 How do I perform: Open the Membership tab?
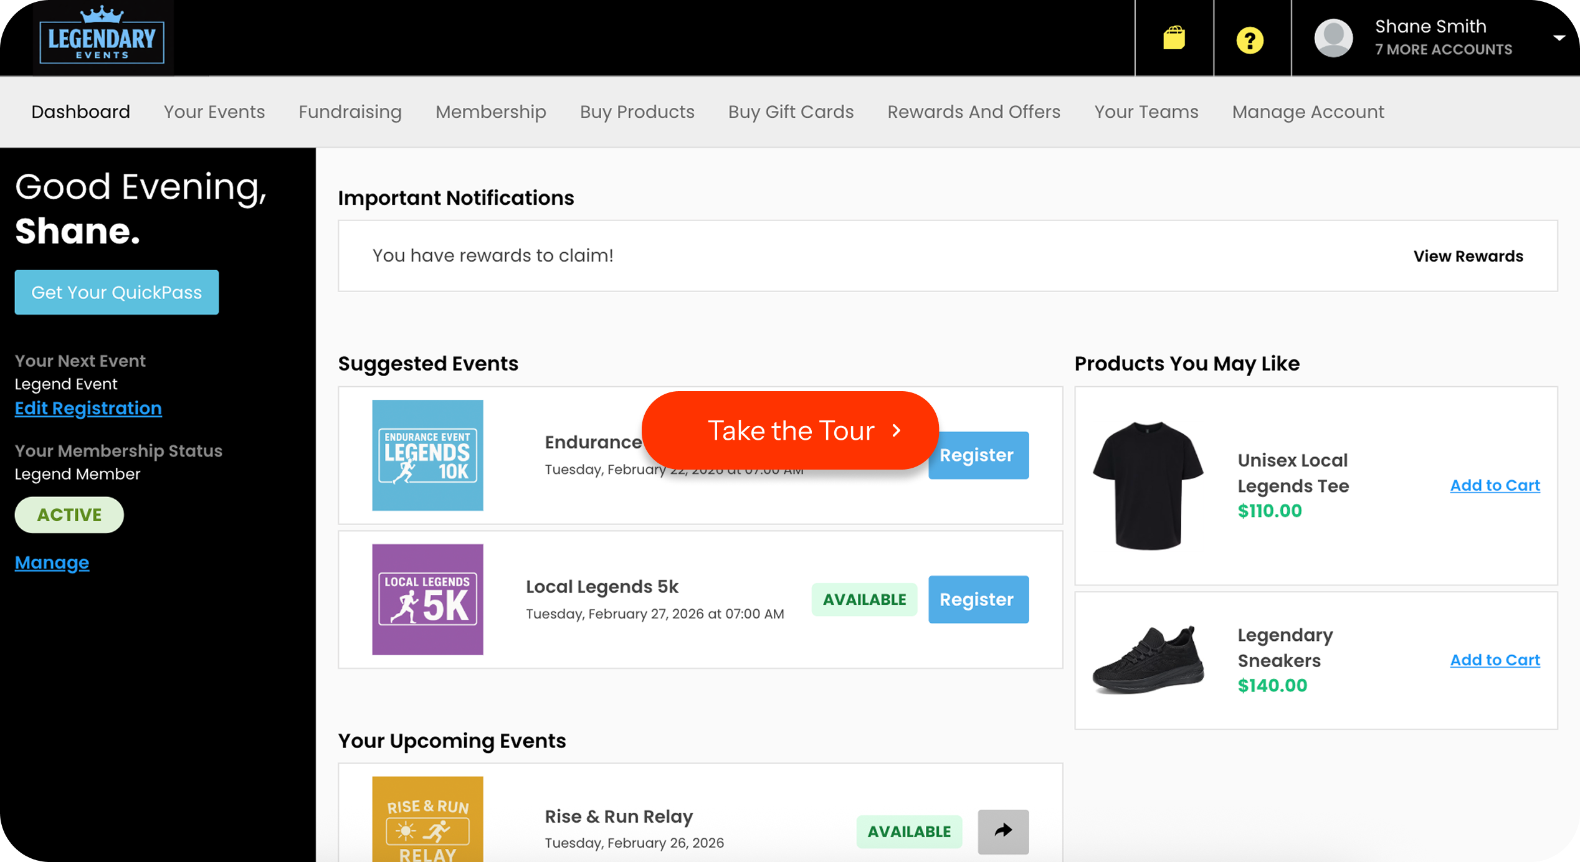tap(490, 112)
